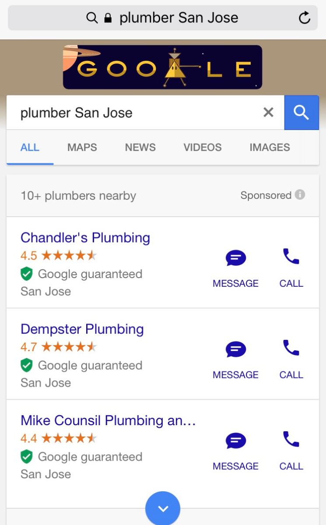Open the Mike Counsil Plumbing listing
This screenshot has height=525, width=326.
[108, 421]
